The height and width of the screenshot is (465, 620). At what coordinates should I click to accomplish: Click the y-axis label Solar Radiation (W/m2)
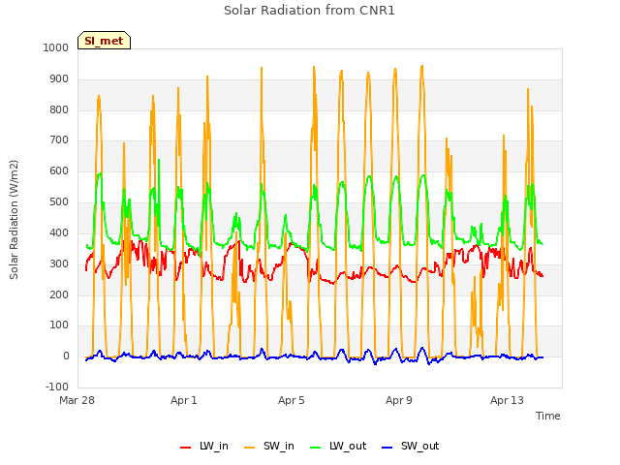tap(14, 220)
